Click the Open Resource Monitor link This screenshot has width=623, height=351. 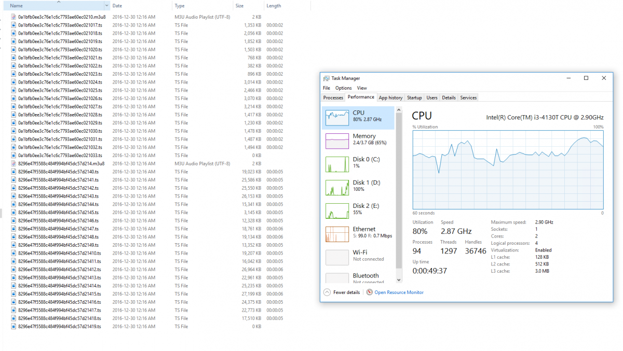[399, 292]
